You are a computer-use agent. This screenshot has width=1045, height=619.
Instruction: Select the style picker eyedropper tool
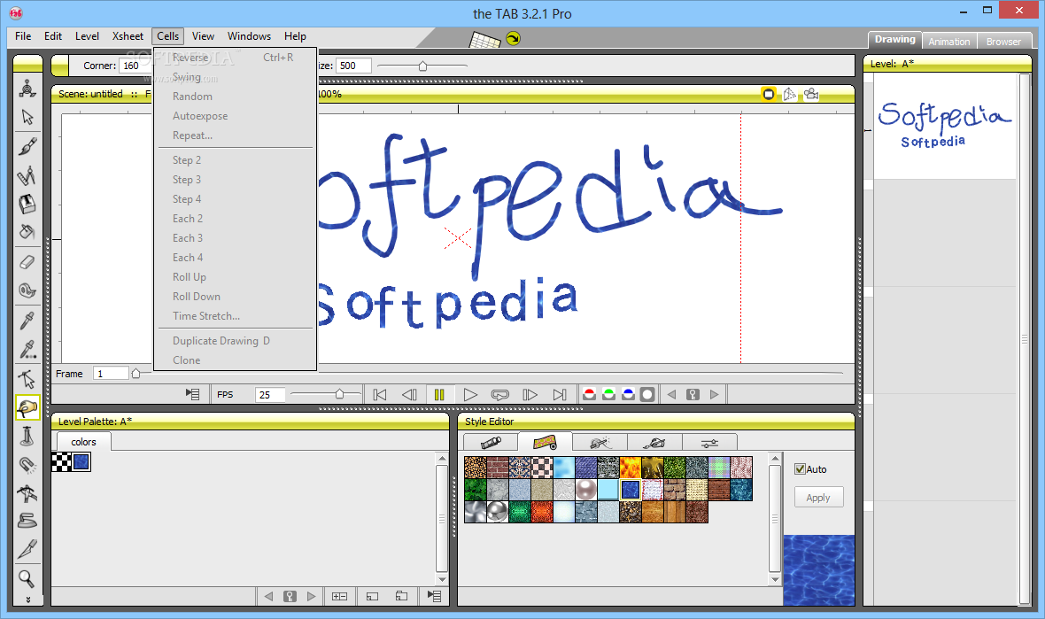click(27, 321)
